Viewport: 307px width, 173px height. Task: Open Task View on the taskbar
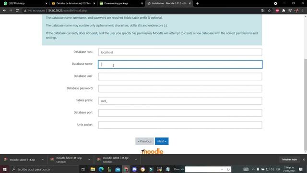point(83,169)
